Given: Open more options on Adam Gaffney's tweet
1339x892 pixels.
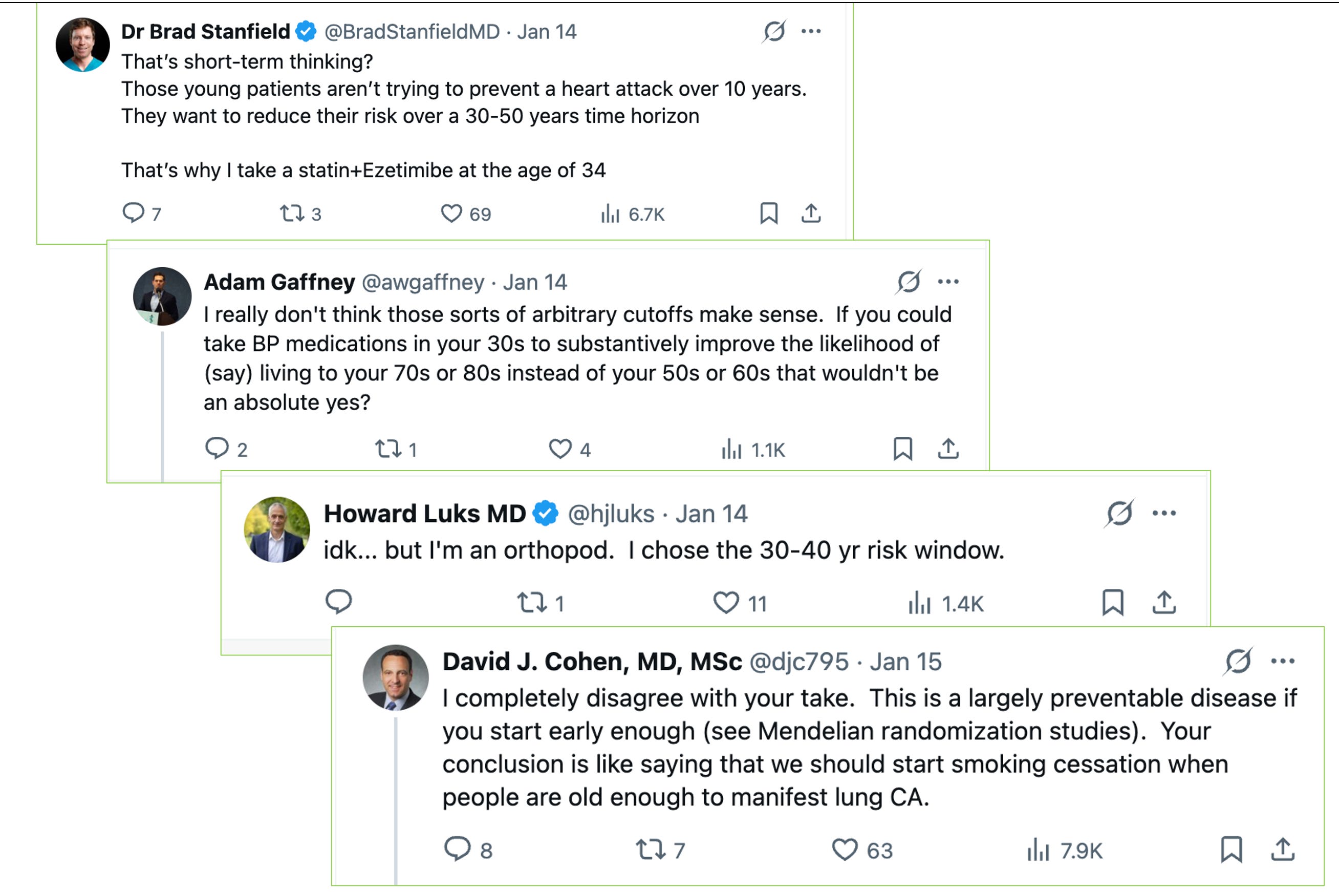Looking at the screenshot, I should point(948,282).
